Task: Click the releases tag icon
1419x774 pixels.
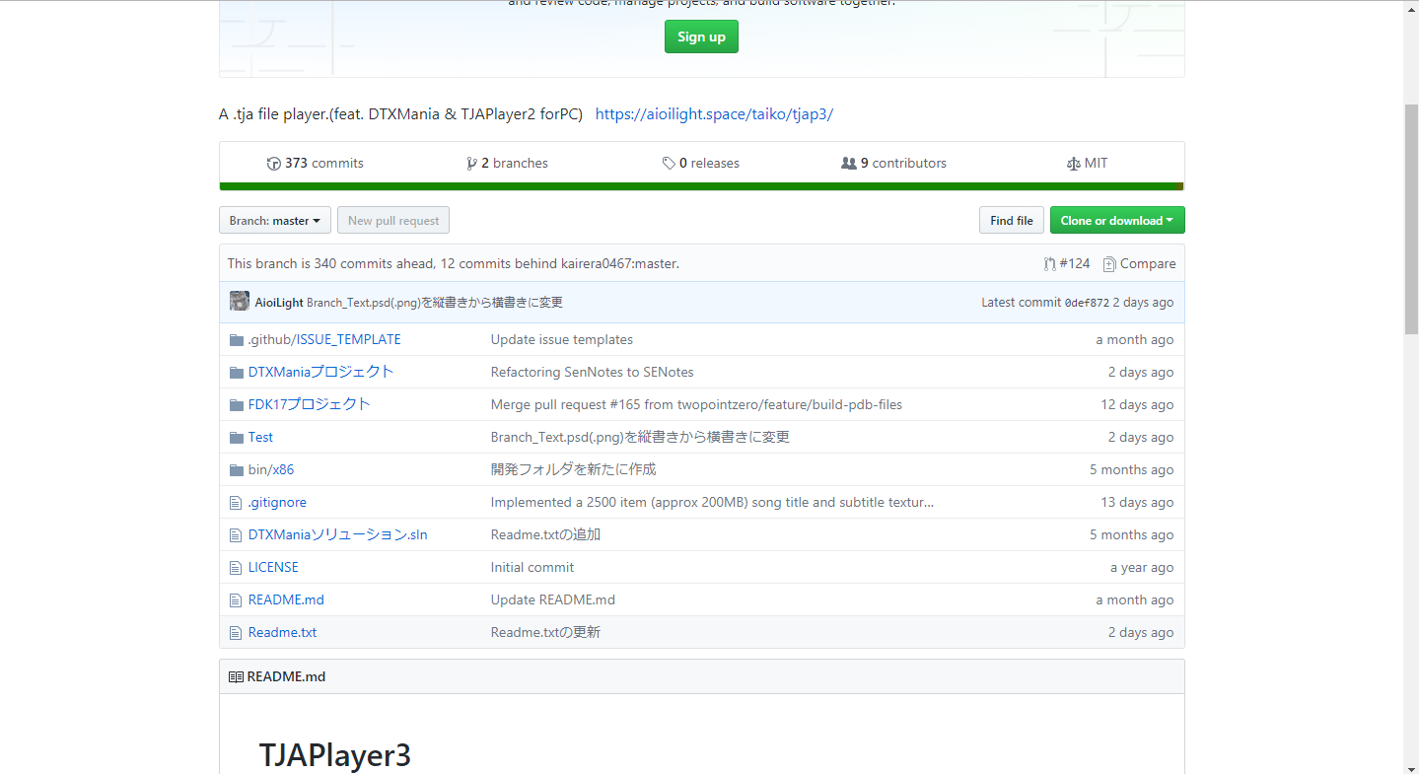Action: 670,164
